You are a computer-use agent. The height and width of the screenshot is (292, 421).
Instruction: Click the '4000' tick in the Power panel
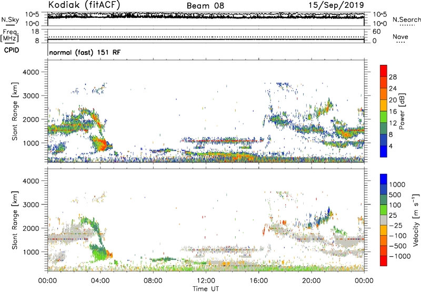31,72
